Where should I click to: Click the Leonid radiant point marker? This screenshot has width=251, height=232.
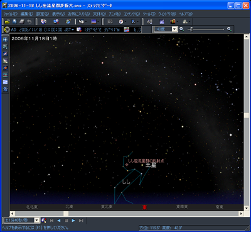(127, 165)
